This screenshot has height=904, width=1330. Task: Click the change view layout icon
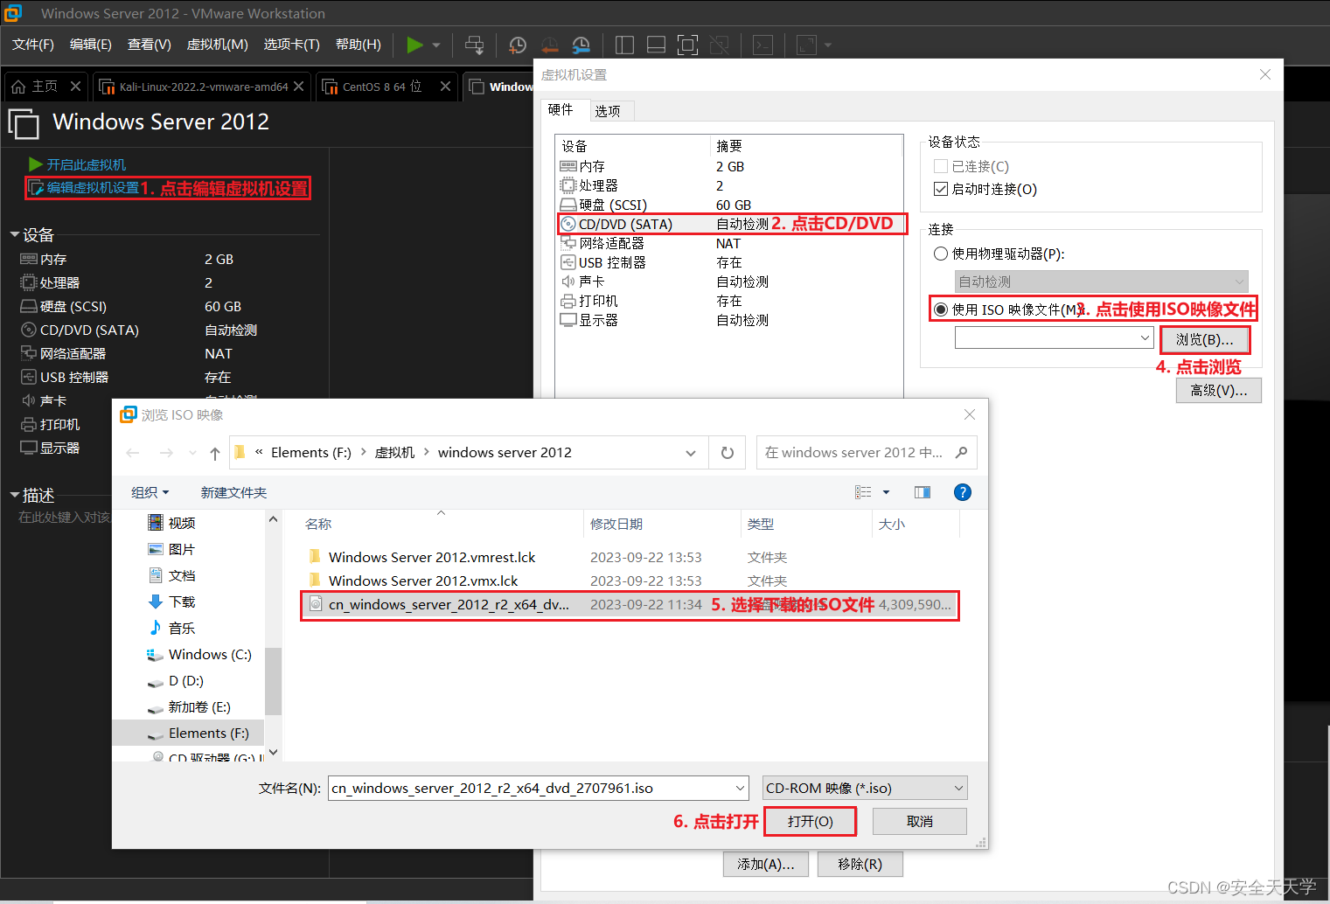tap(863, 492)
